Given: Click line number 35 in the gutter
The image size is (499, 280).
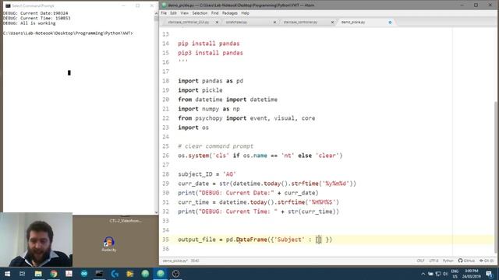Looking at the screenshot, I should tap(165, 240).
